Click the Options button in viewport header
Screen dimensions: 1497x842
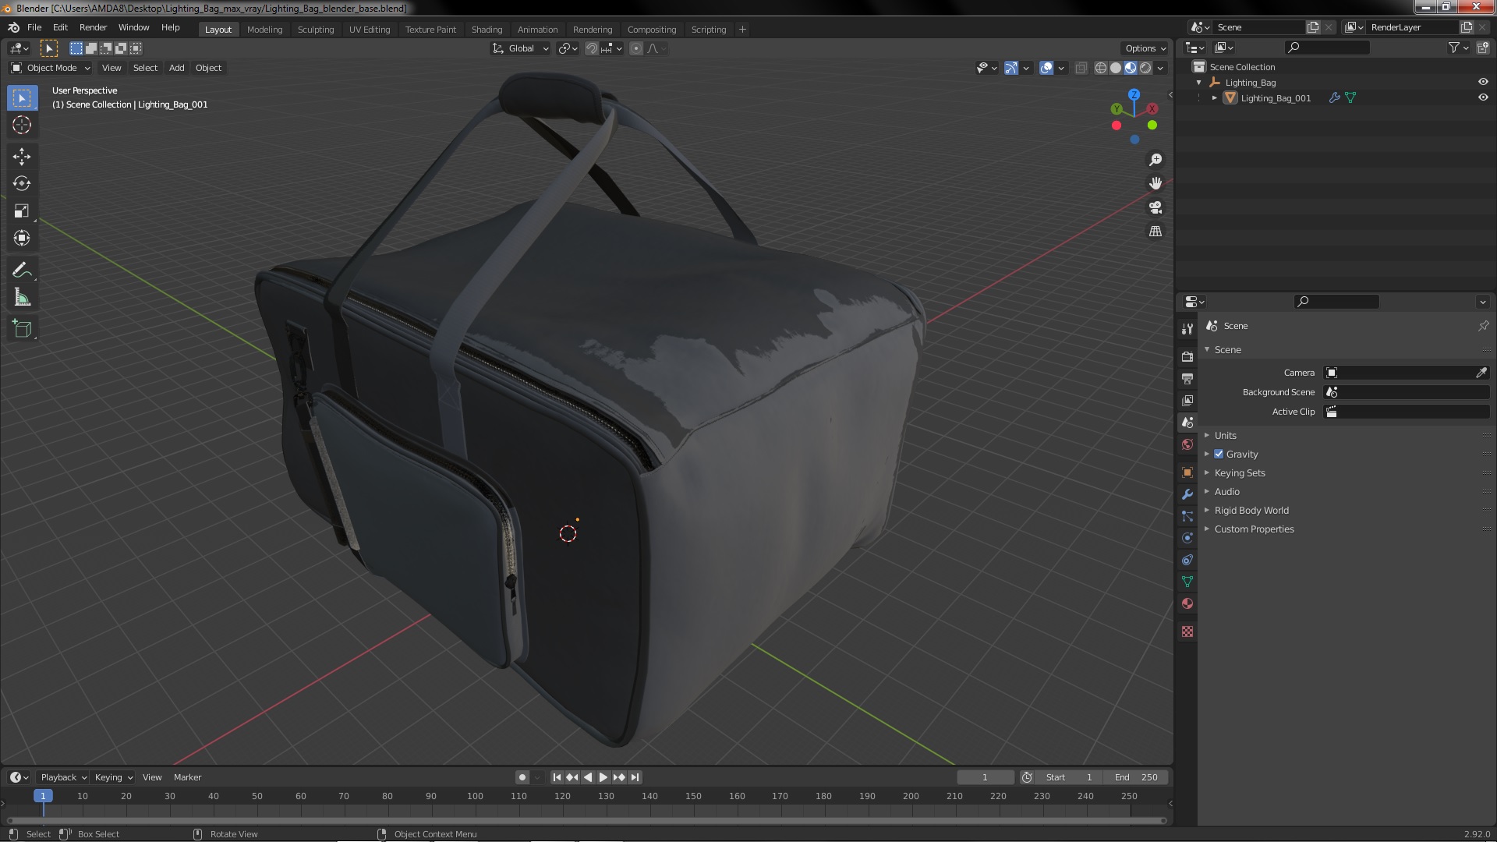1145,48
